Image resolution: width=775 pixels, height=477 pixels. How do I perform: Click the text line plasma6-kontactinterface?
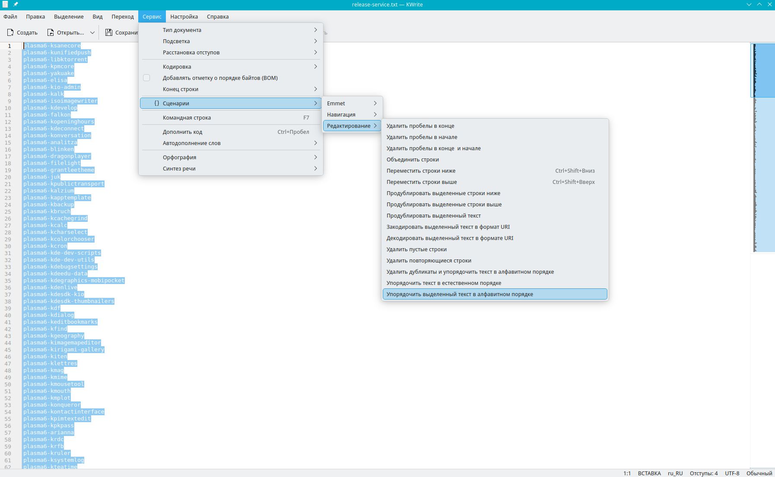pos(64,412)
